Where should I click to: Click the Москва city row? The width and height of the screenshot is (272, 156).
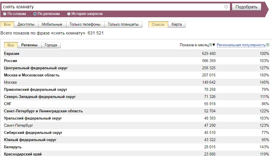click(136, 82)
